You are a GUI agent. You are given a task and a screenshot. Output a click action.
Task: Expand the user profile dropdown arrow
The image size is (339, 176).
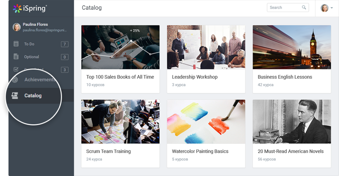click(332, 8)
